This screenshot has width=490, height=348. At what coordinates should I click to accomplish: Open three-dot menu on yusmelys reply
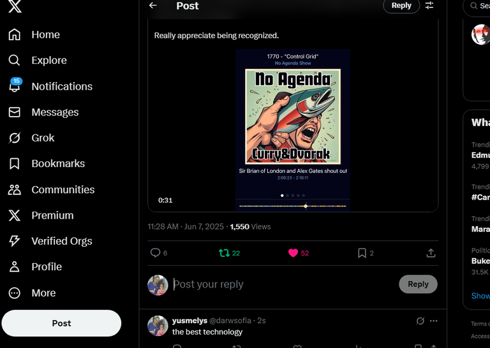(434, 321)
